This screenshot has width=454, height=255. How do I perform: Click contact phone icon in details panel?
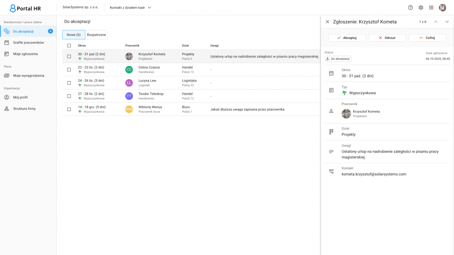click(x=331, y=171)
